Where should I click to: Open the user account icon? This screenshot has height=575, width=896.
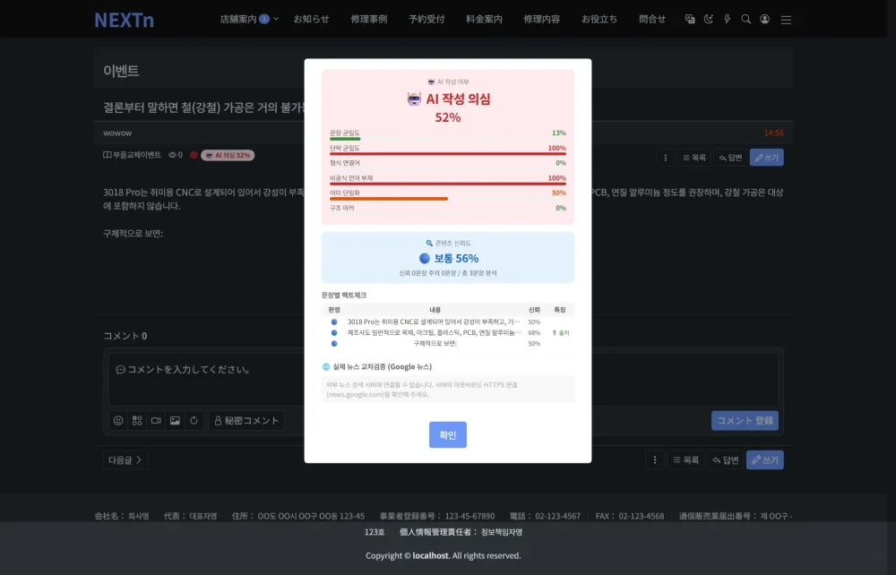click(x=764, y=19)
